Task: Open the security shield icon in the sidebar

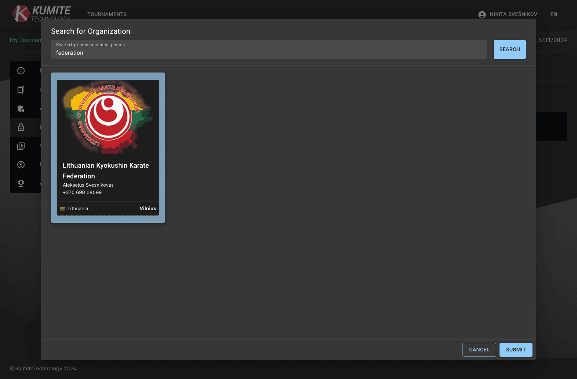Action: [21, 108]
